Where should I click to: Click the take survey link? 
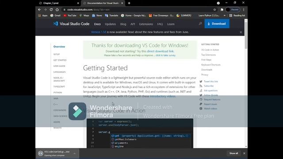165,55
